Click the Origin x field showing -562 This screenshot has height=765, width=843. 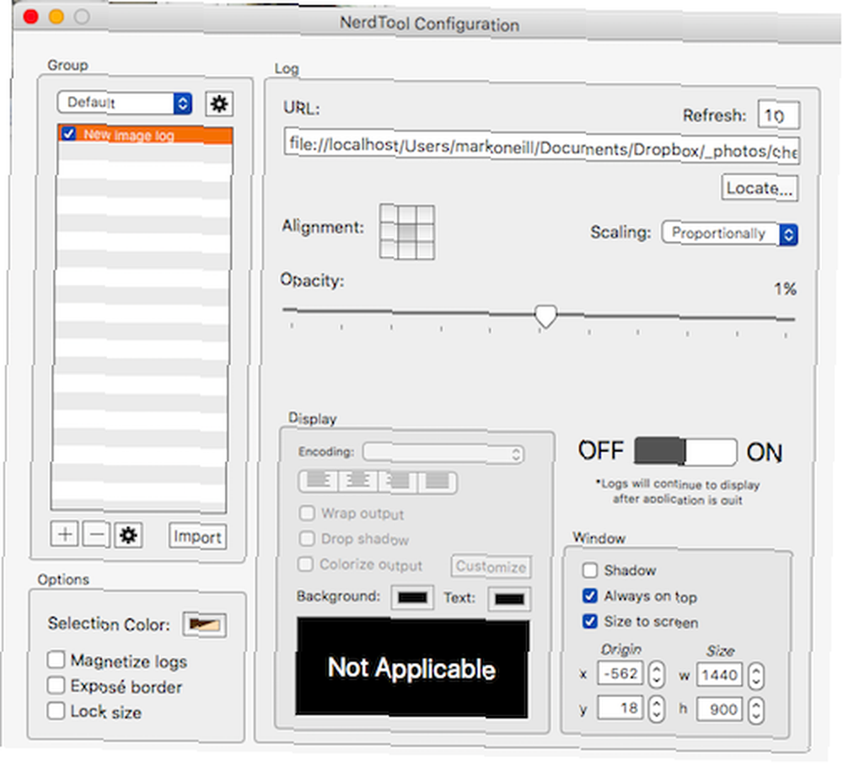click(x=620, y=674)
